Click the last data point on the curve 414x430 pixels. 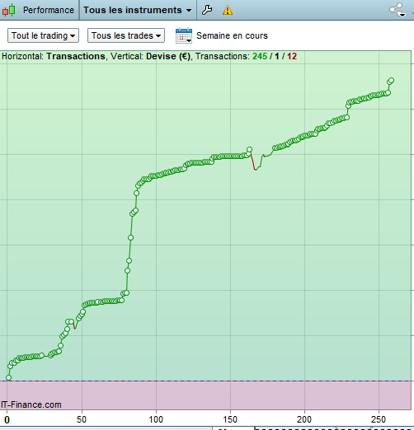[x=392, y=81]
